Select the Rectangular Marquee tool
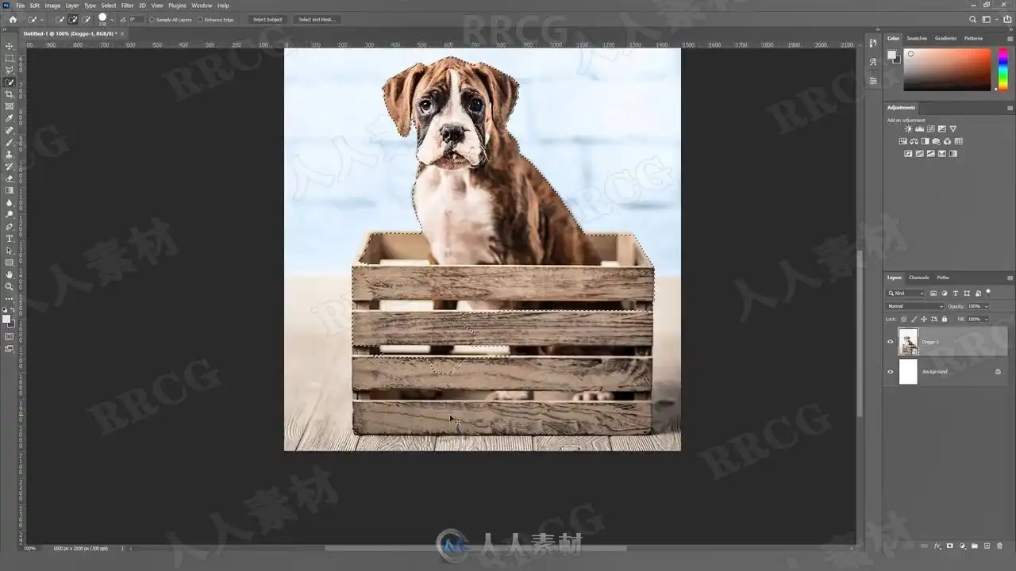Viewport: 1016px width, 571px height. click(10, 58)
